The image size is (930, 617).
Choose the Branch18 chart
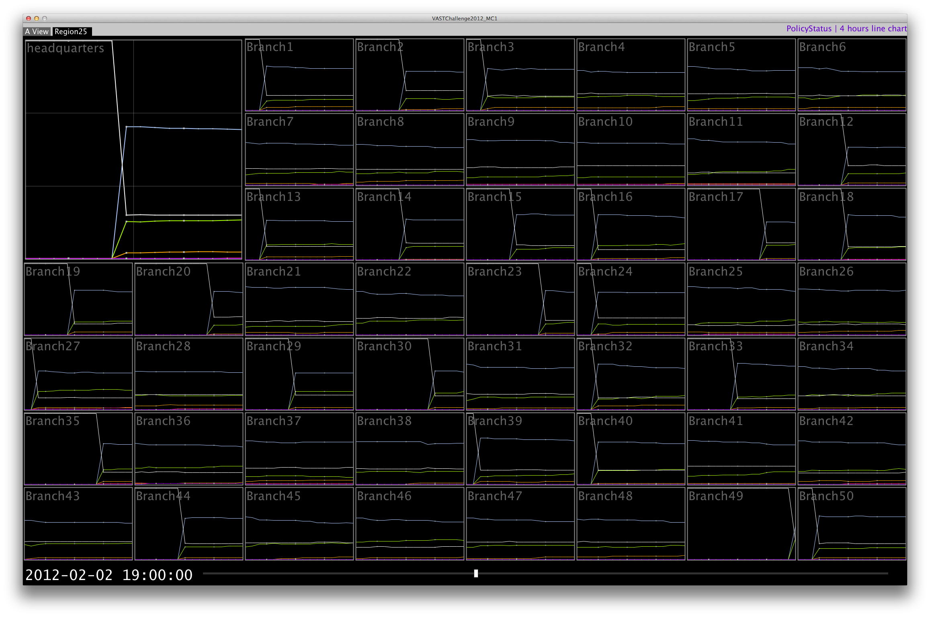point(852,225)
